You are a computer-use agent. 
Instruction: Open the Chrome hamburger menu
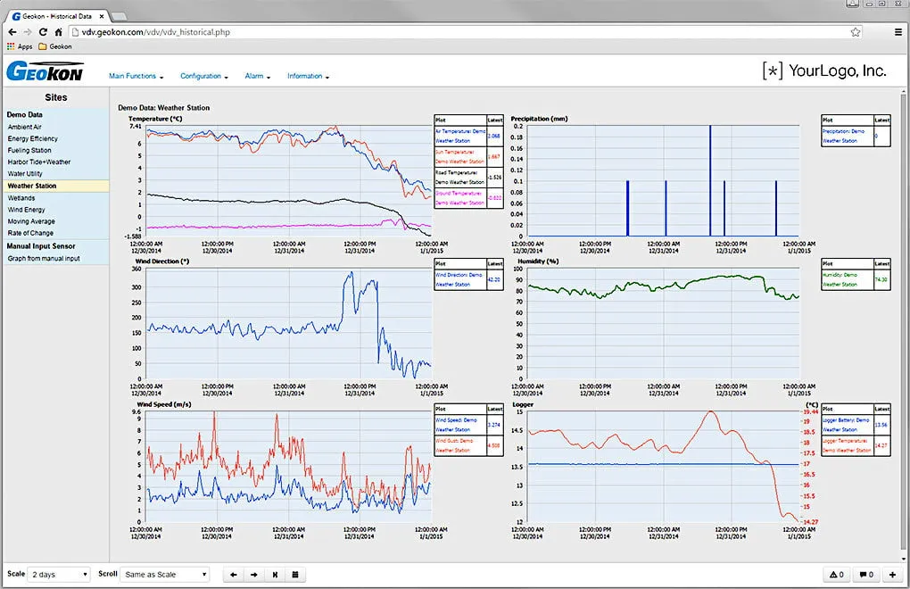point(898,32)
